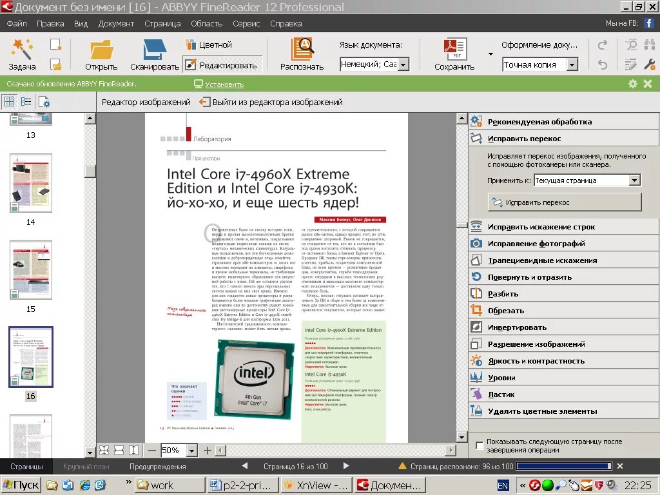Click the fit to width icon
The height and width of the screenshot is (495, 660).
pos(119,451)
